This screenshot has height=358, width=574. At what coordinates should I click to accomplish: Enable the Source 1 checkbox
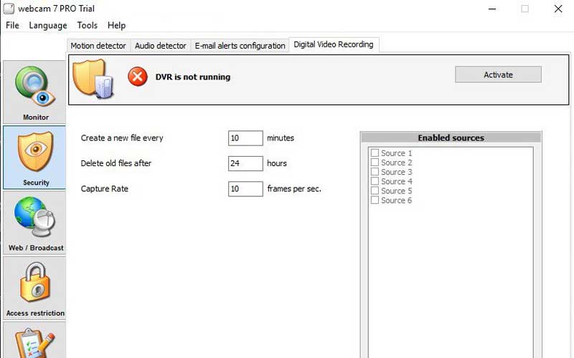tap(375, 153)
